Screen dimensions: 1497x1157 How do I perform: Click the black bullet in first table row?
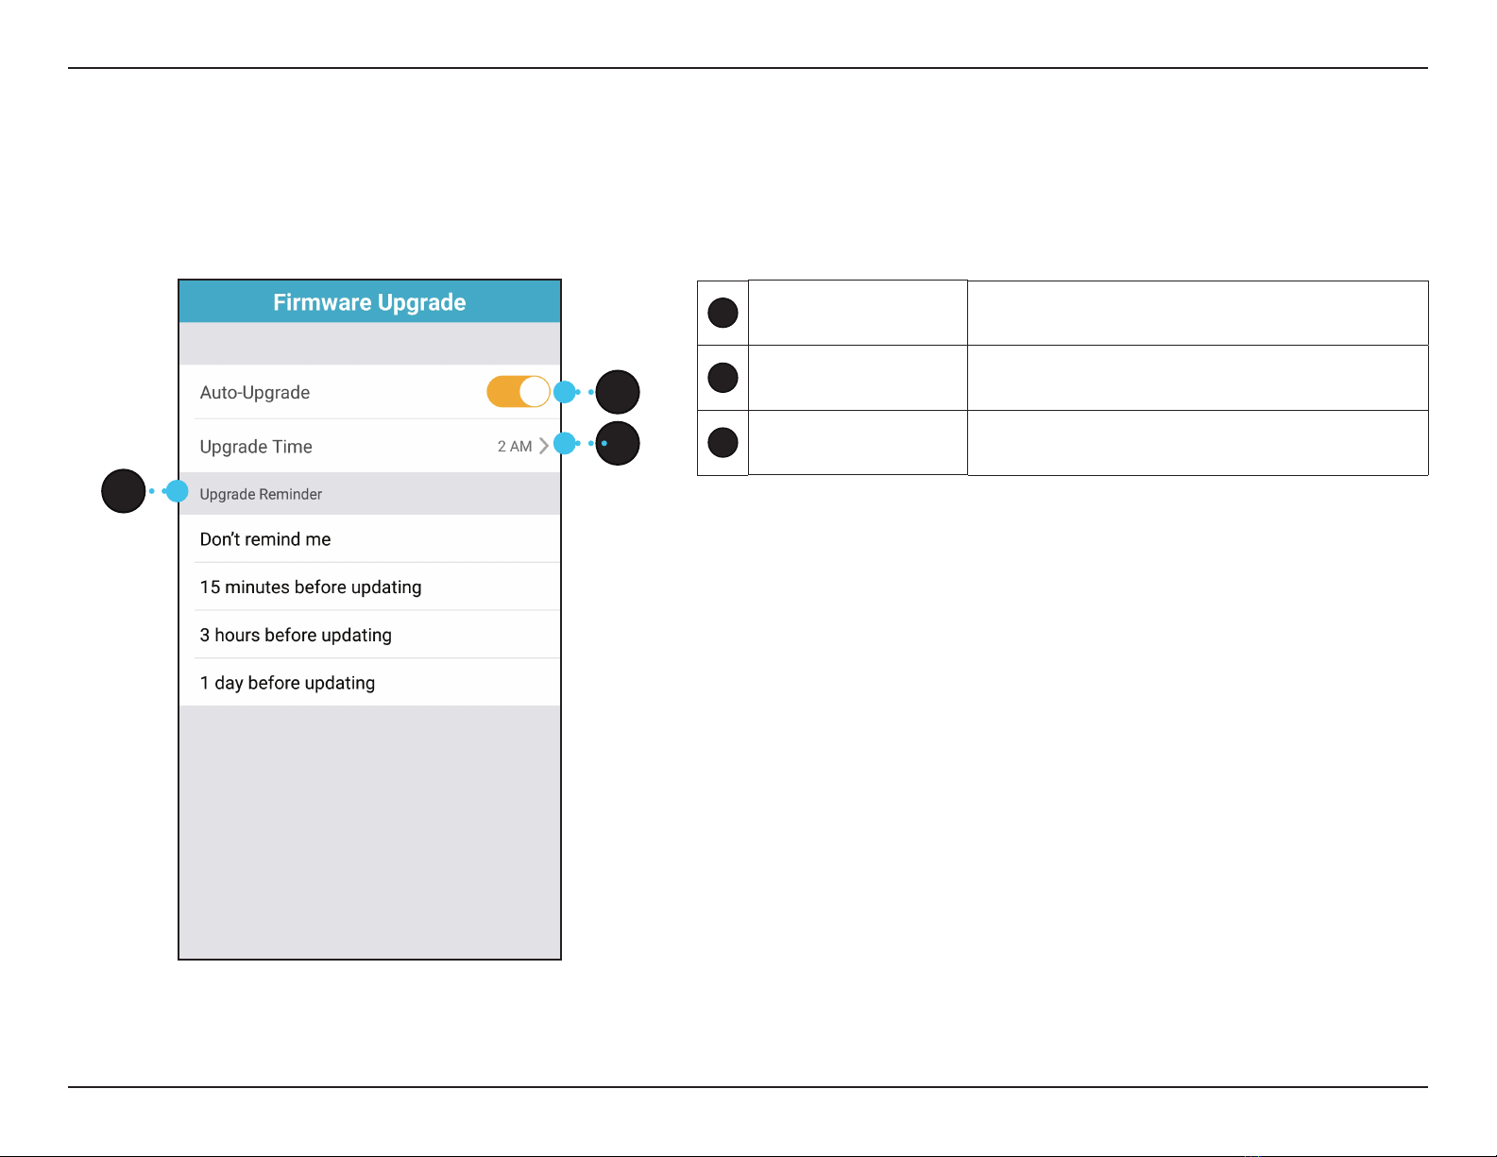(x=723, y=313)
